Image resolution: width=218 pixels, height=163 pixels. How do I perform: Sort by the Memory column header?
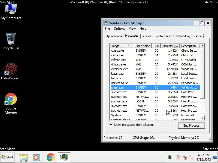coord(170,46)
